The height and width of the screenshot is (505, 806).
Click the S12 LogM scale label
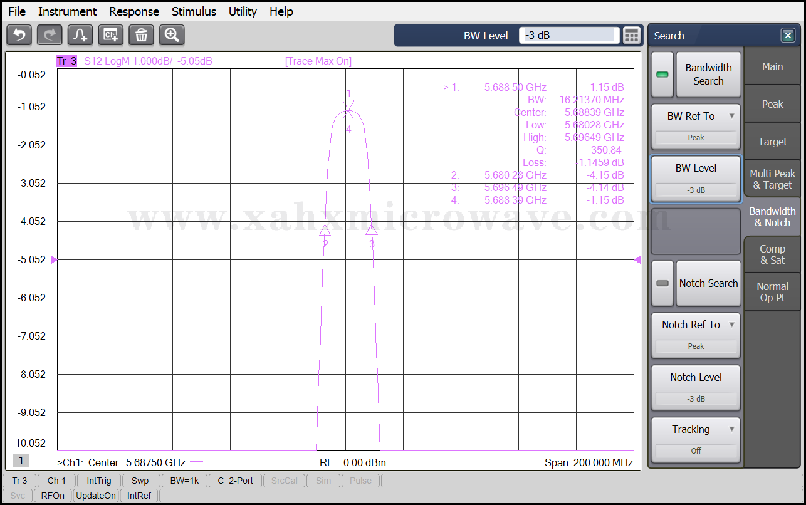pos(148,61)
